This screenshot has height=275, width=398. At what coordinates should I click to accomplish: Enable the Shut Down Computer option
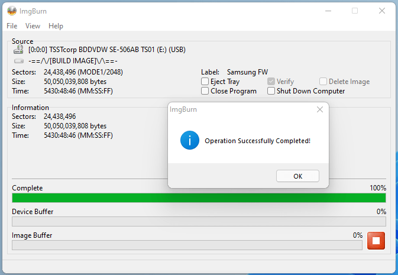[271, 91]
